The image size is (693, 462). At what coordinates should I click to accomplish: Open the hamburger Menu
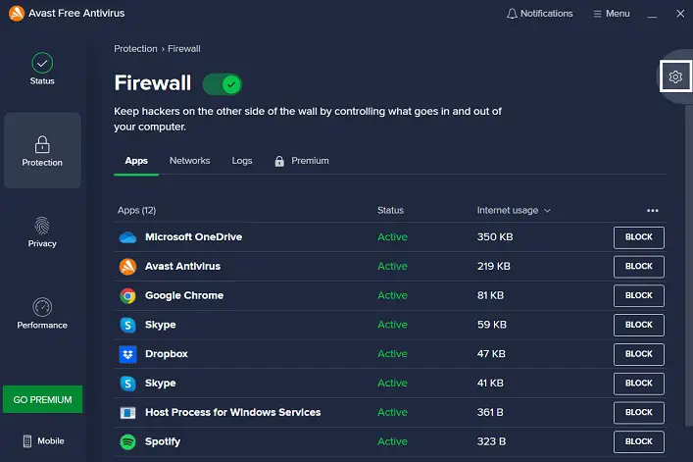pos(612,14)
